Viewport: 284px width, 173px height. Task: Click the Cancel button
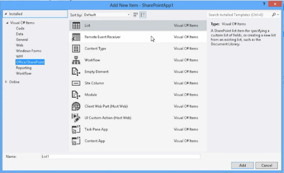point(267,165)
